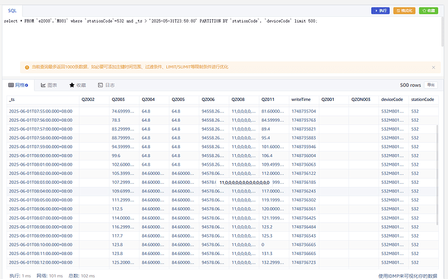Click the green 收藏 (Favorite) button
448x279 pixels.
(x=428, y=11)
